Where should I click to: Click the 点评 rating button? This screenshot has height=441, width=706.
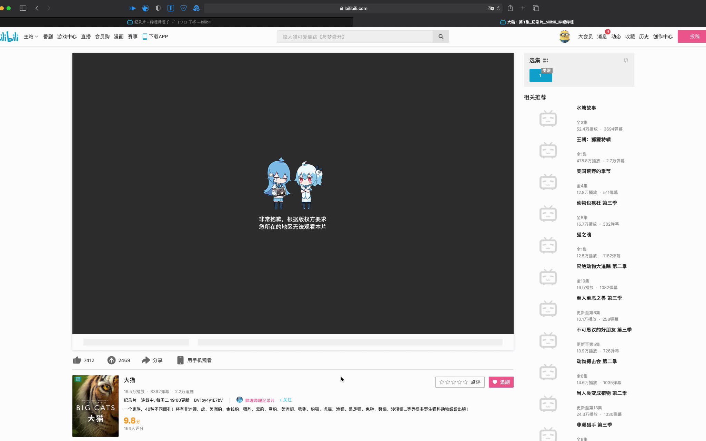point(460,382)
